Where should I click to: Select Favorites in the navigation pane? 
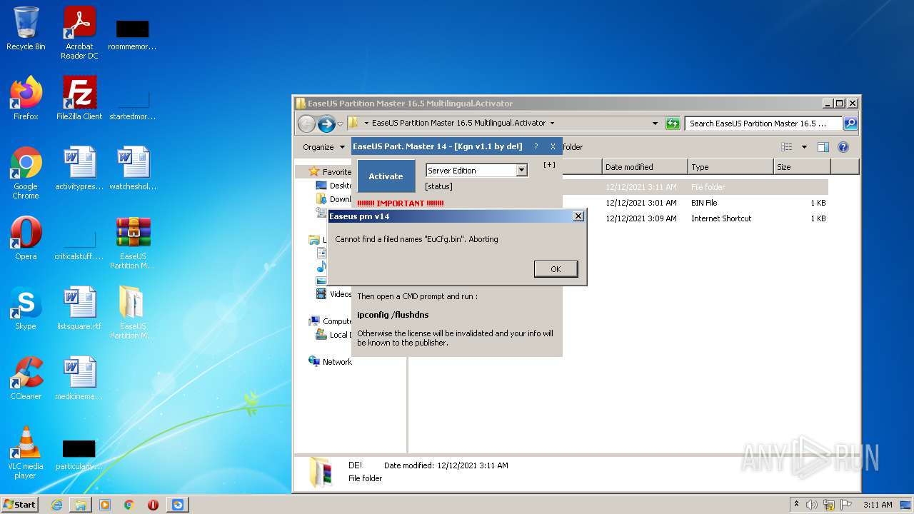click(336, 172)
